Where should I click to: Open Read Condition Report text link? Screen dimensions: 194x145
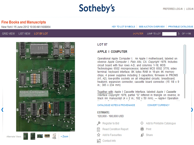(115, 129)
